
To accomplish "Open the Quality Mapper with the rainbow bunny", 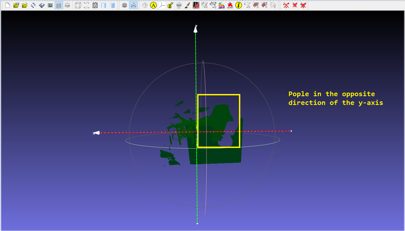I will click(x=221, y=5).
